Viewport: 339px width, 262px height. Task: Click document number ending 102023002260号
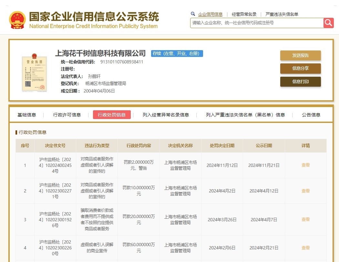(55, 248)
